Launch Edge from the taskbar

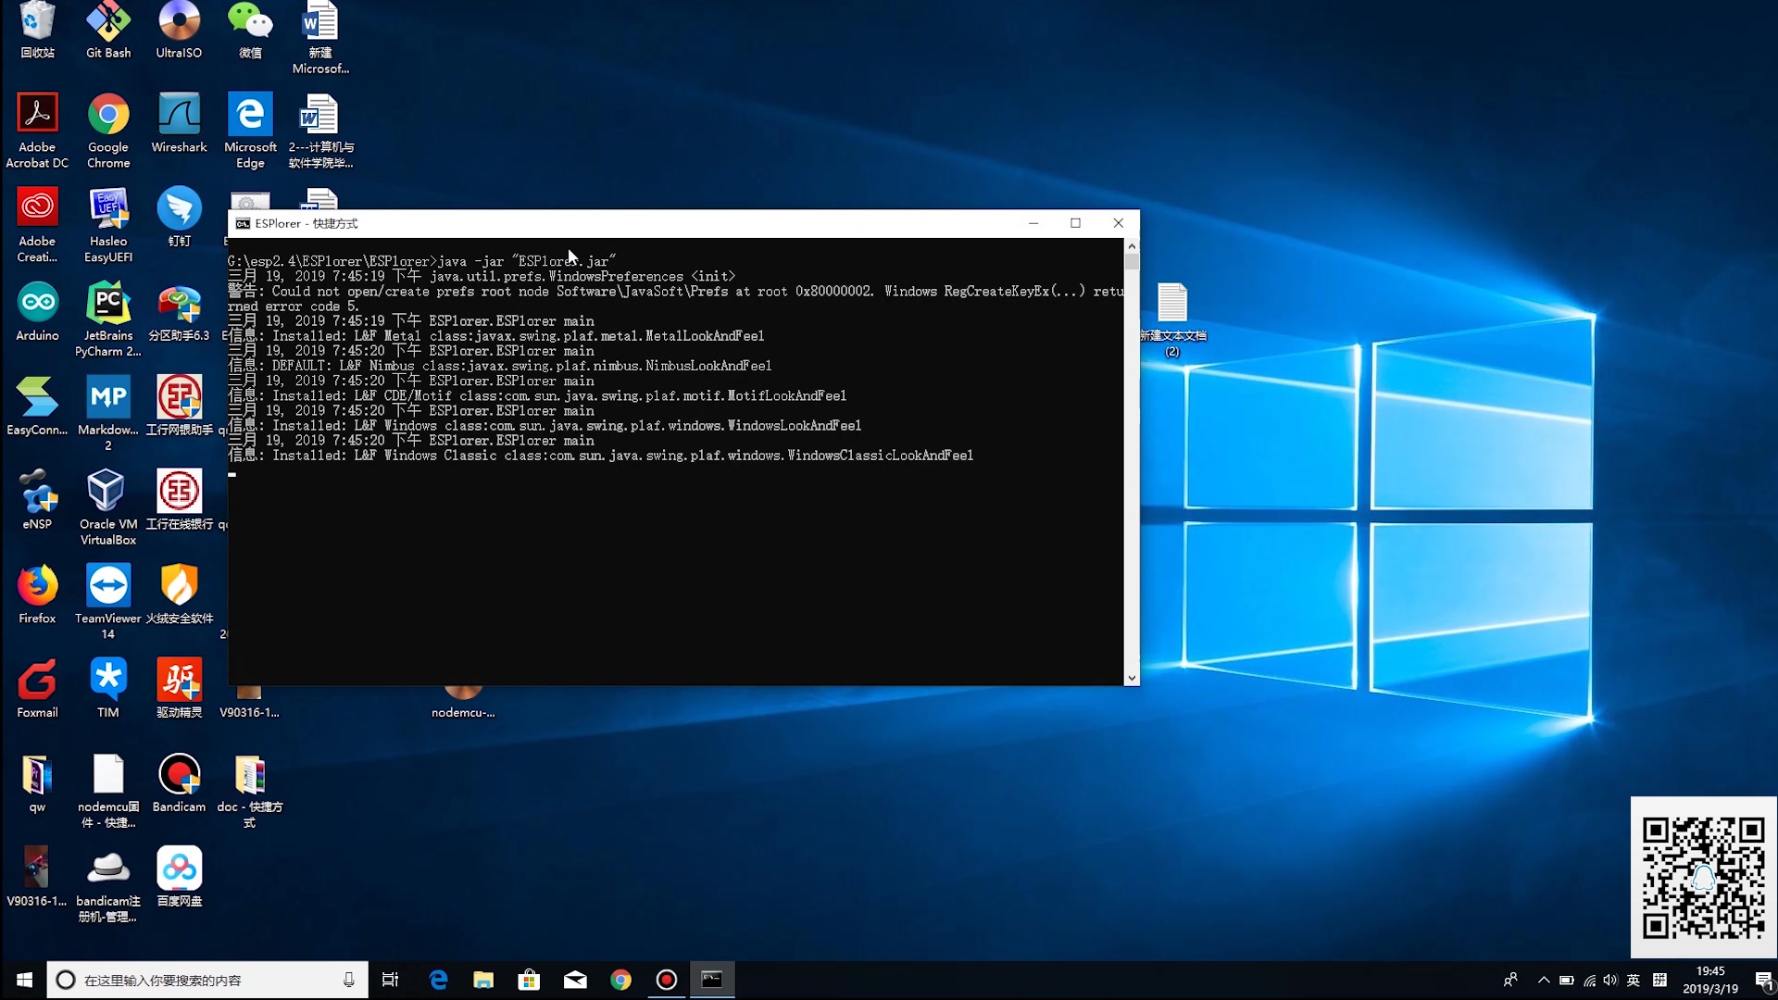(x=438, y=980)
